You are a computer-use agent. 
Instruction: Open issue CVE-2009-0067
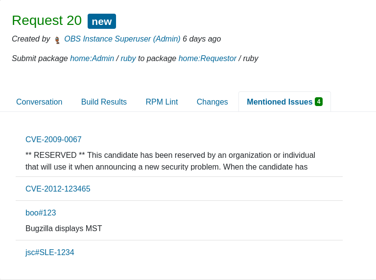coord(53,139)
